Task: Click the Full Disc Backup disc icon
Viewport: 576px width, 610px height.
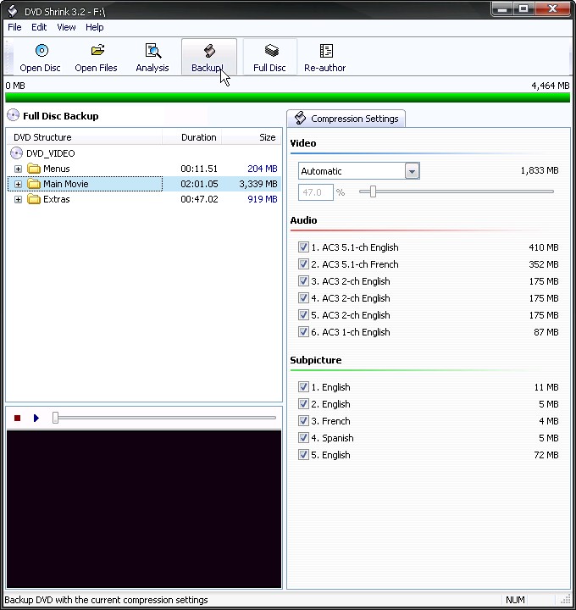Action: click(13, 115)
